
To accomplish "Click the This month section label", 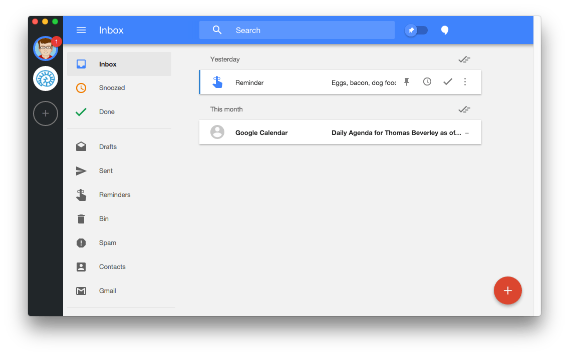I will 226,109.
